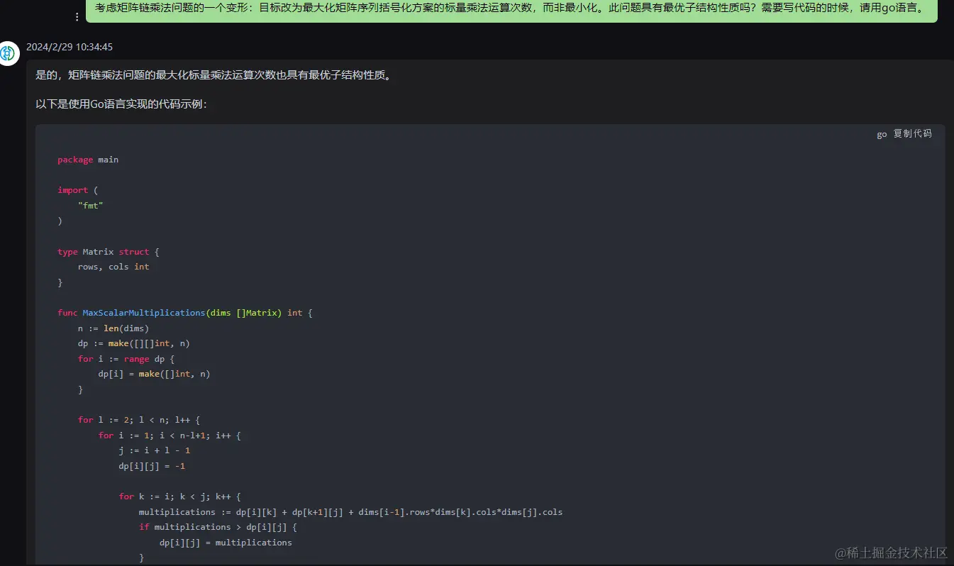
Task: Click the 复制代码 copy code button
Action: pos(912,133)
